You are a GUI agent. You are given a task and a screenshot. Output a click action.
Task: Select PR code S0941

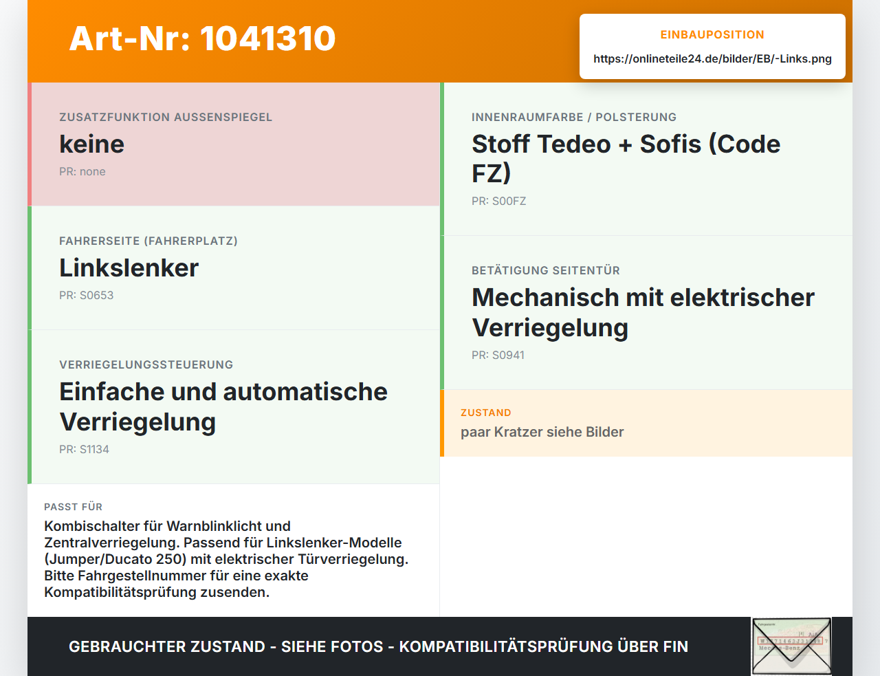tap(498, 355)
